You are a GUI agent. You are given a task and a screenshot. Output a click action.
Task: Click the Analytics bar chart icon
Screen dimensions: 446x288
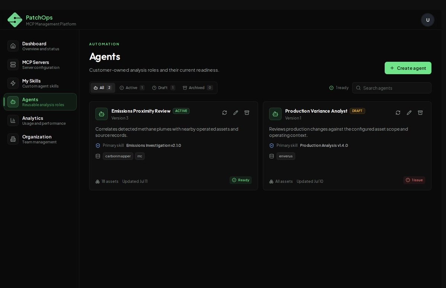pos(13,120)
